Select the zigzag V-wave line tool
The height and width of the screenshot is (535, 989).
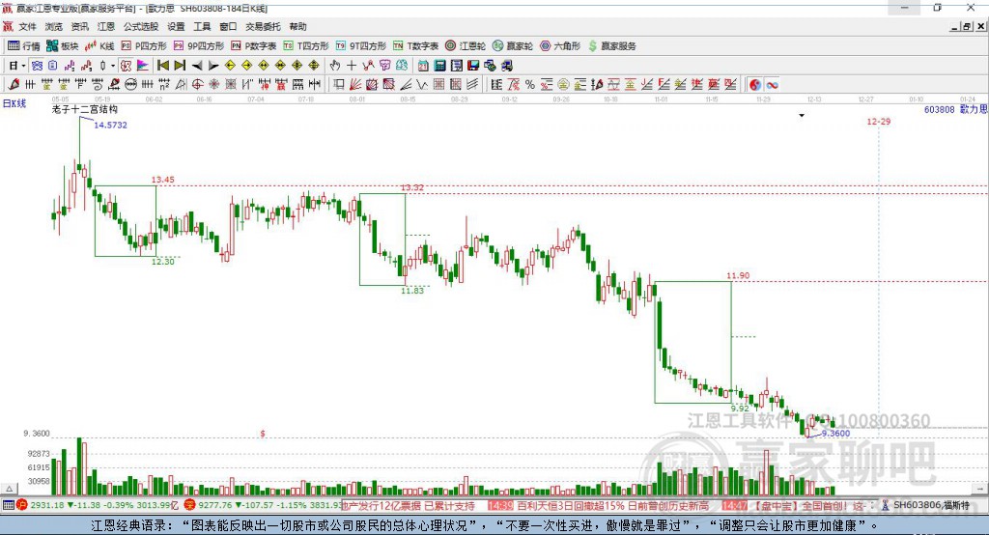(x=422, y=85)
